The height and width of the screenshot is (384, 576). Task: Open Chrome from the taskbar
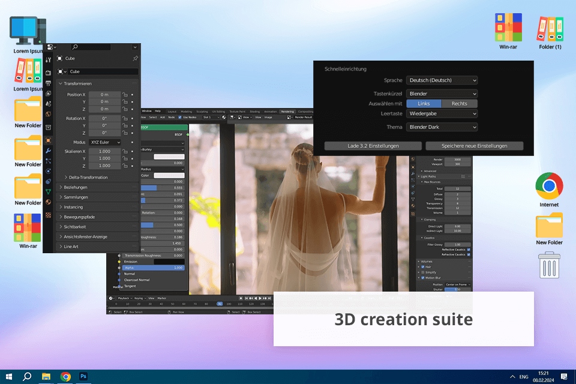click(x=65, y=376)
